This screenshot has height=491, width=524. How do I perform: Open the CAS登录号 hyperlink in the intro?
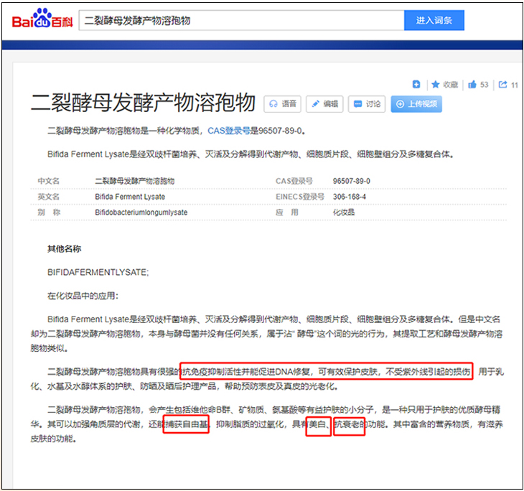coord(229,131)
